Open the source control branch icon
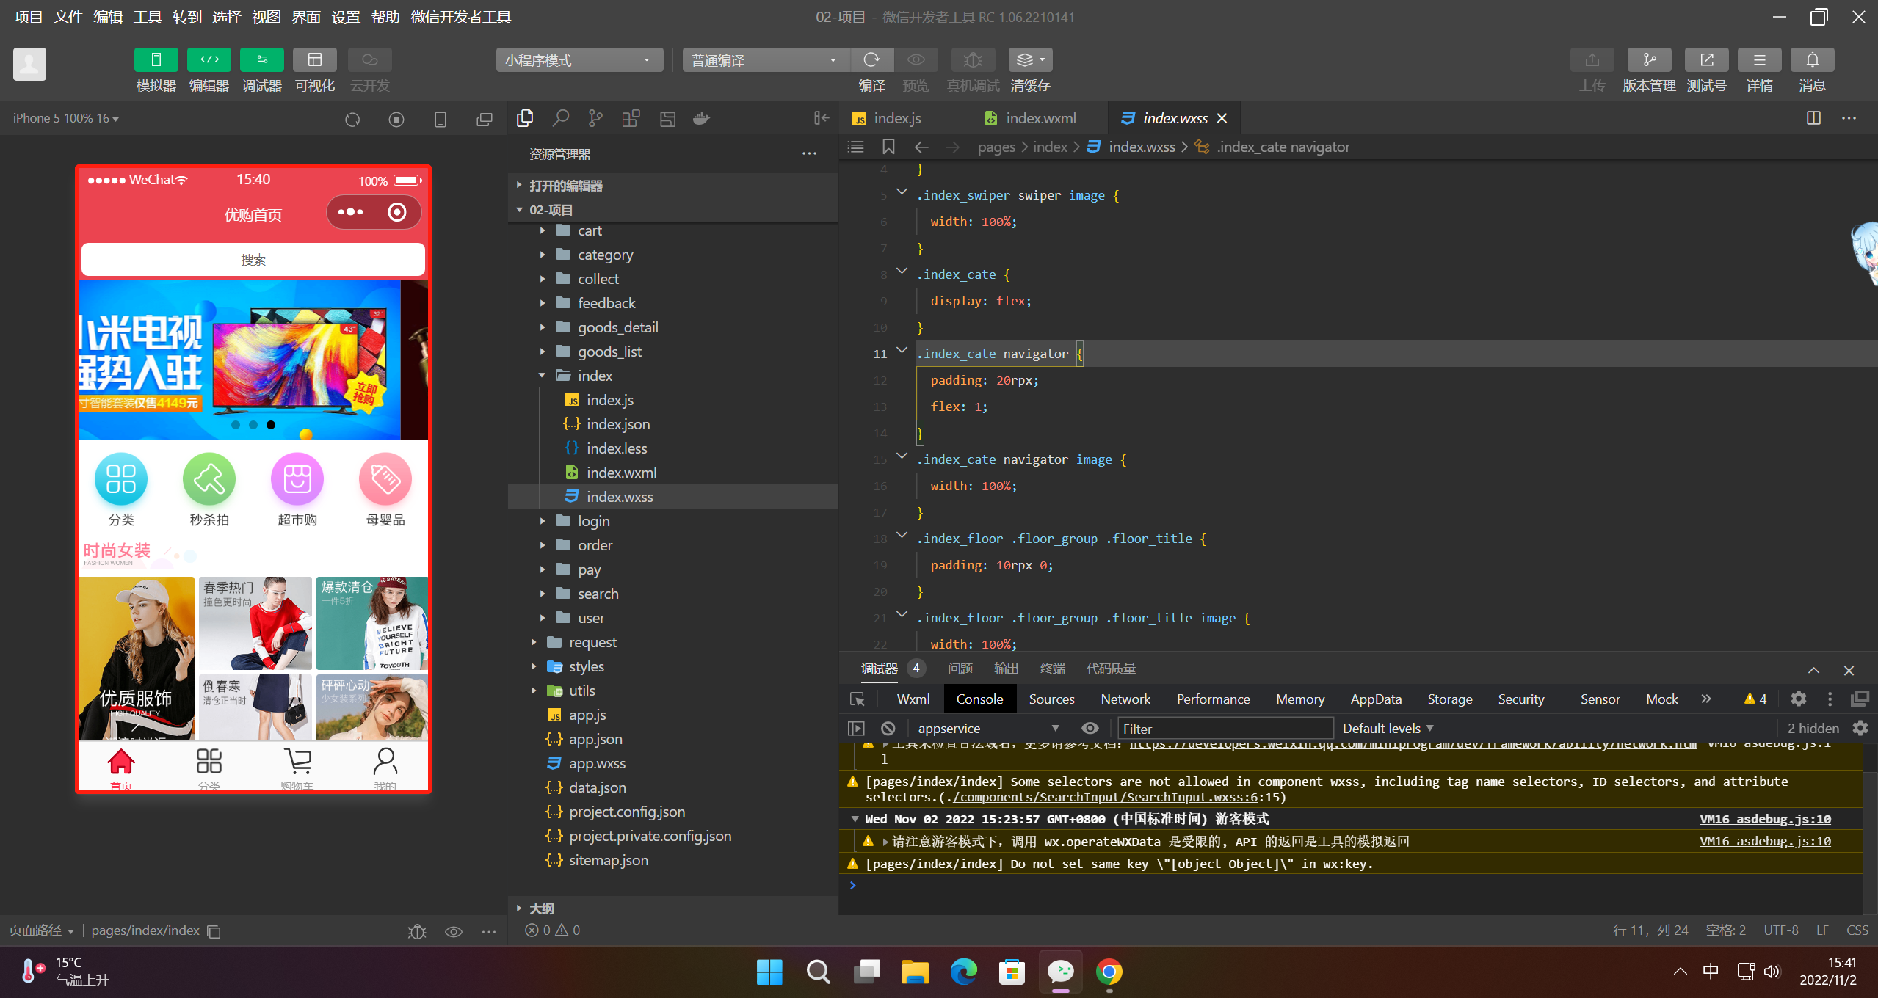The width and height of the screenshot is (1878, 998). coord(595,118)
